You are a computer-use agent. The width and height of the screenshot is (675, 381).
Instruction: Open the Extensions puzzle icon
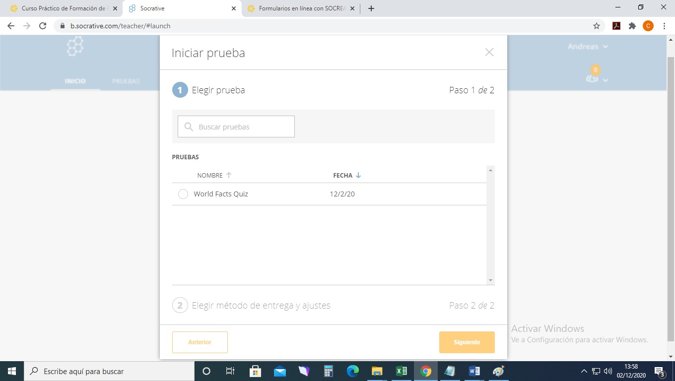point(632,26)
